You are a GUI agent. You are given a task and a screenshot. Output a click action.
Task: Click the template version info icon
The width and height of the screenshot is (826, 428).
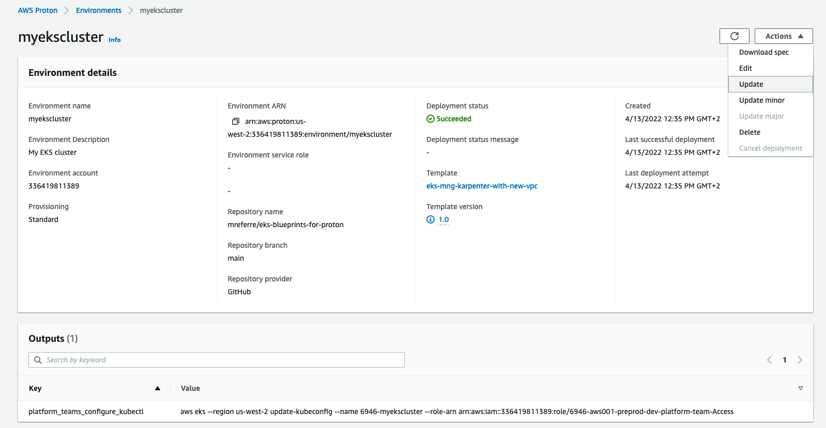click(x=431, y=219)
